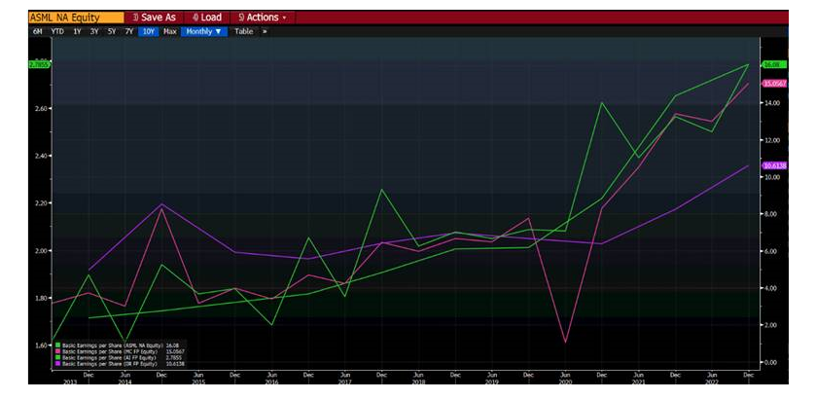Click the purple OR FP Equity legend swatch
This screenshot has height=400, width=816.
[x=57, y=363]
